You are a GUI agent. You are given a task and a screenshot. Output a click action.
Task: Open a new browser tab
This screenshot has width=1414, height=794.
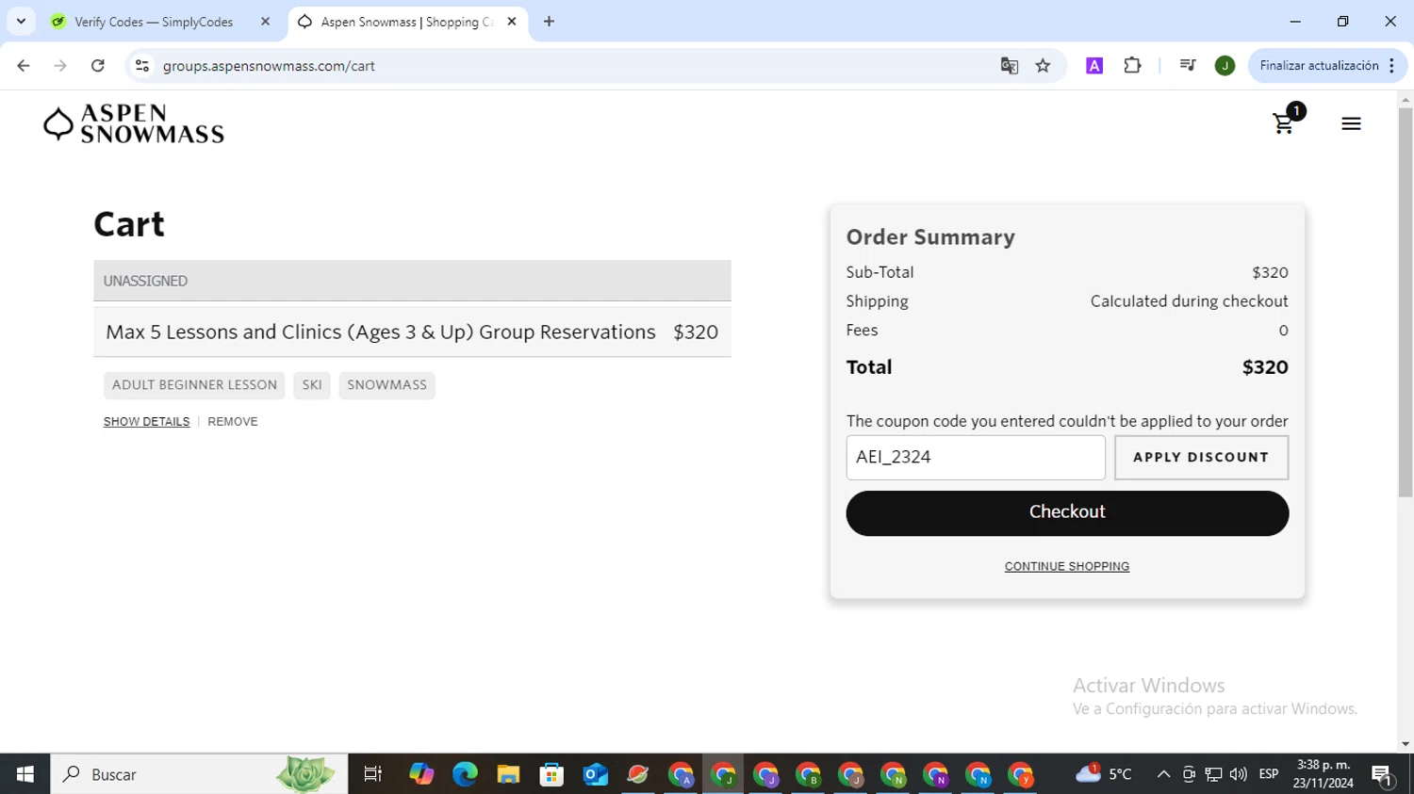coord(549,22)
